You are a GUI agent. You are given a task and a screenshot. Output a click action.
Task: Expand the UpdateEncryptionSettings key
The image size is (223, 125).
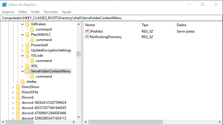[22, 50]
